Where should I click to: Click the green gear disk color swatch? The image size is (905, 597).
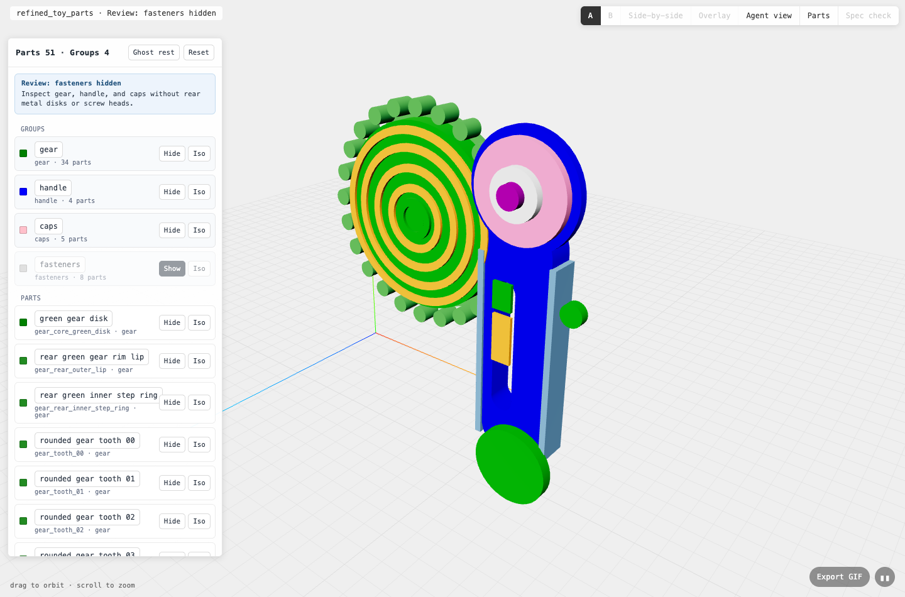(23, 322)
